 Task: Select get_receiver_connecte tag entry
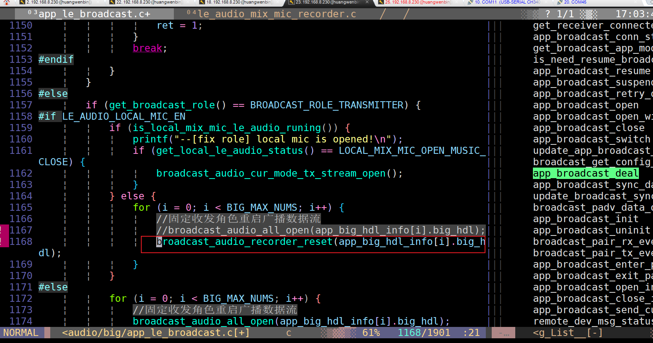[593, 26]
